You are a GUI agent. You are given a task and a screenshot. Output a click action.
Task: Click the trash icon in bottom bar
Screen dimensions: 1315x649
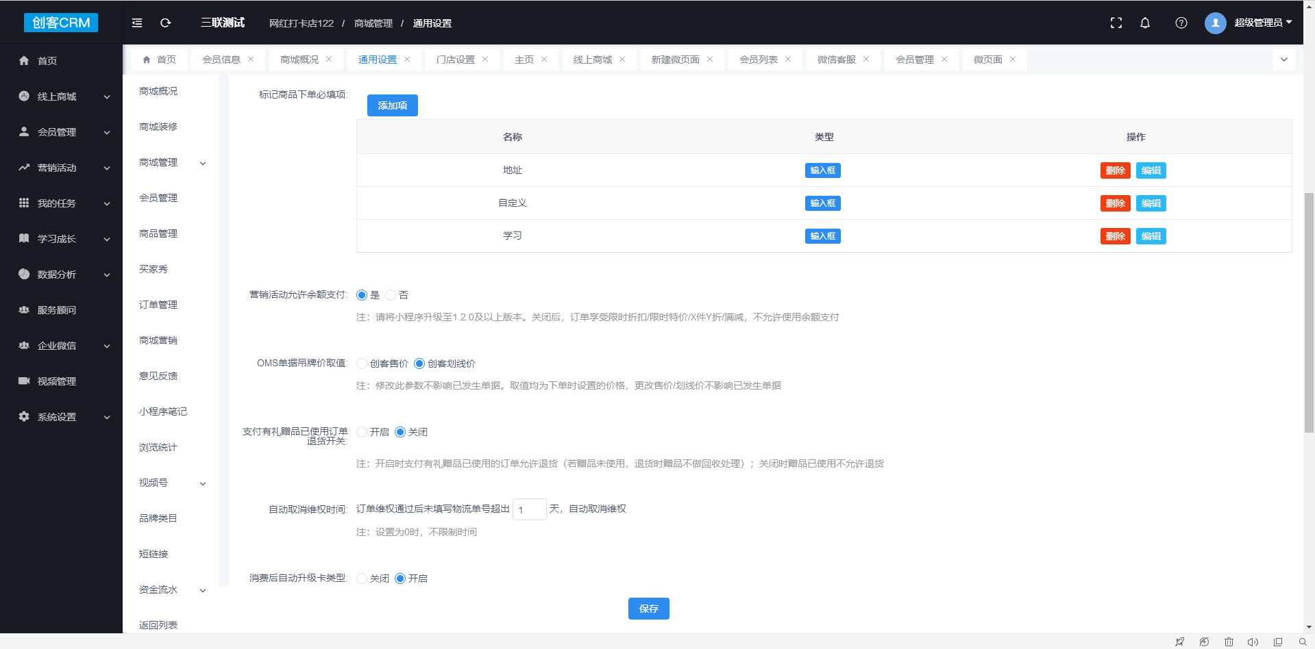1229,642
